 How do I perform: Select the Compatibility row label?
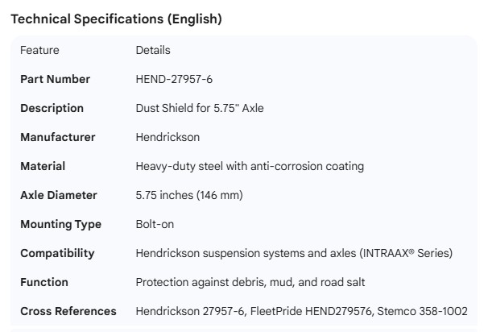pyautogui.click(x=57, y=253)
